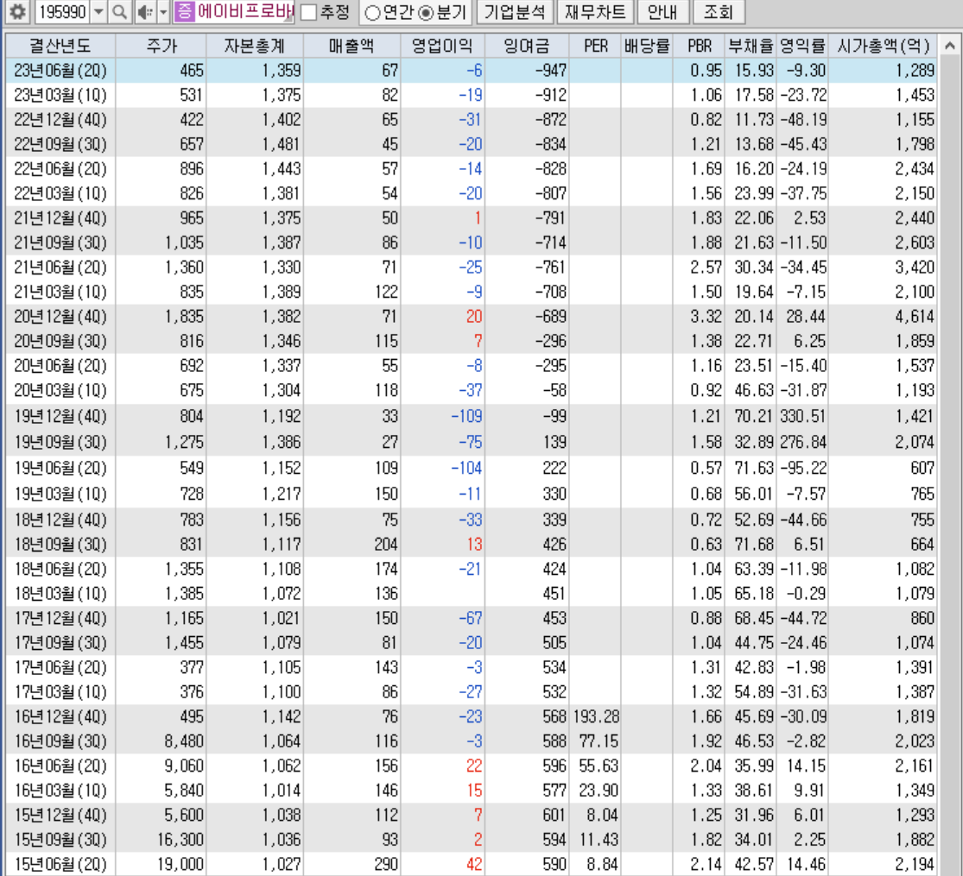Select the 20년12월(4Q) row label
The width and height of the screenshot is (963, 876).
[x=60, y=316]
